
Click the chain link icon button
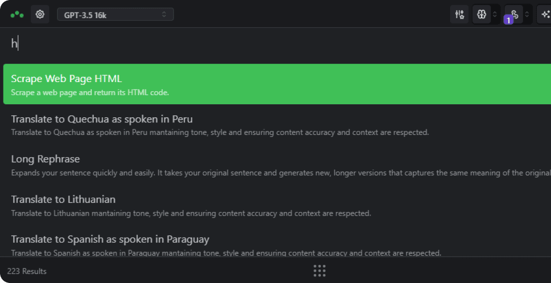tap(514, 14)
